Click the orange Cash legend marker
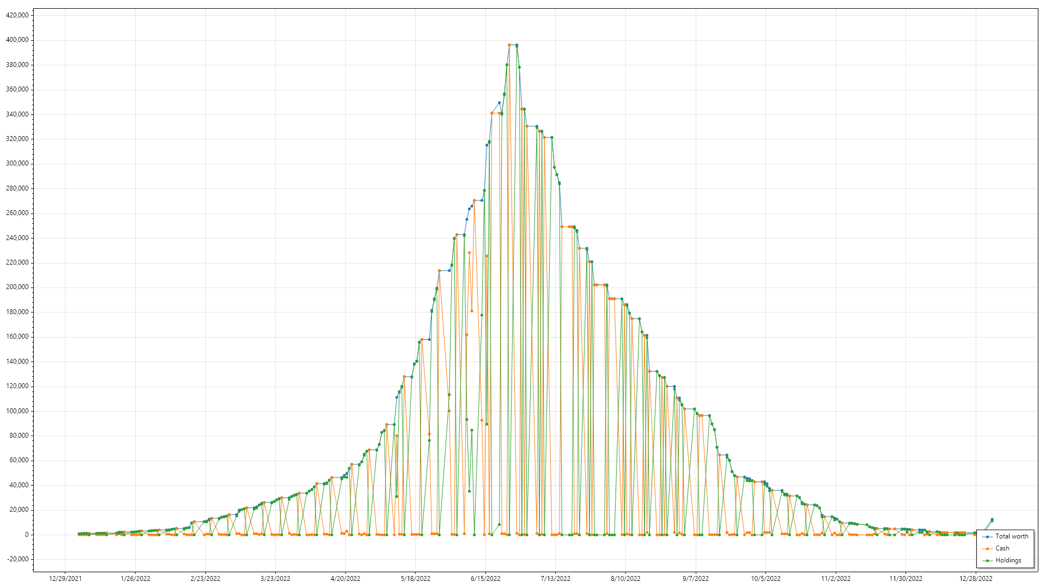Screen dimensions: 1046x588 987,549
